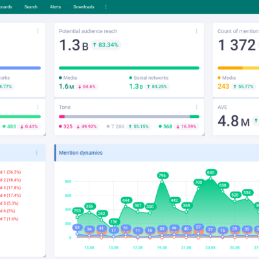Click the positive tone count 568
This screenshot has width=259, height=259.
click(168, 126)
